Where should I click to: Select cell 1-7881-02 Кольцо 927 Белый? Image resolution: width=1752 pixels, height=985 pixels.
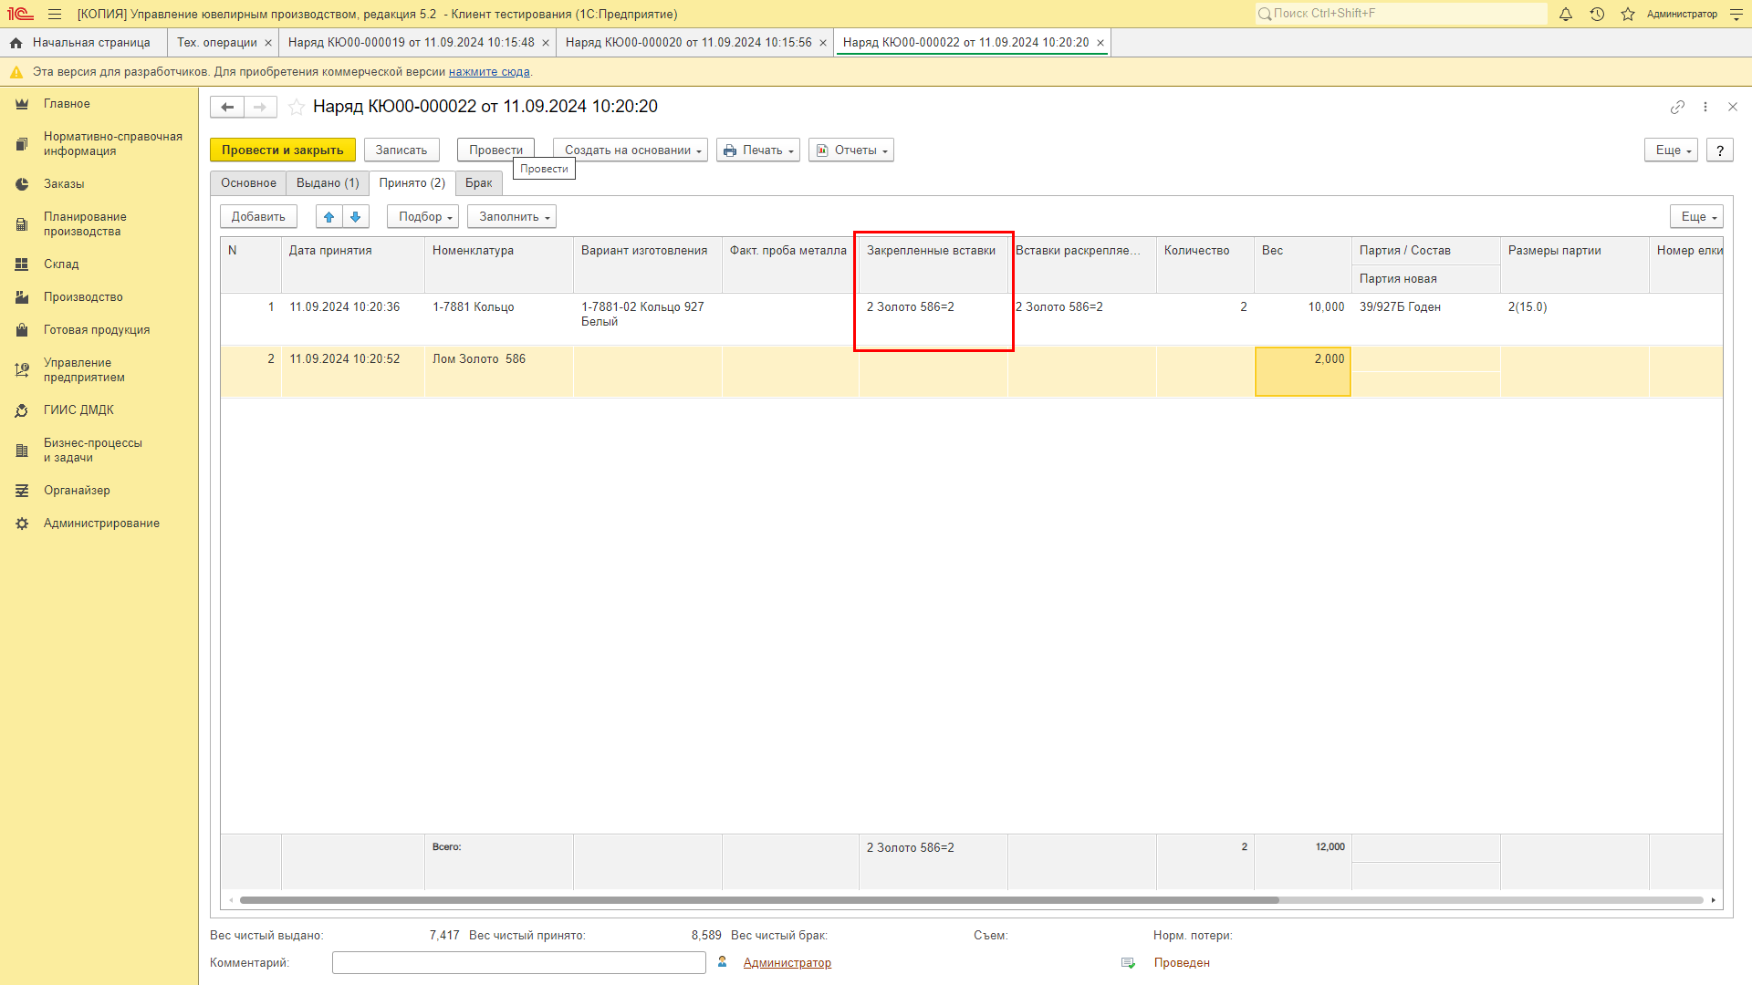[648, 319]
